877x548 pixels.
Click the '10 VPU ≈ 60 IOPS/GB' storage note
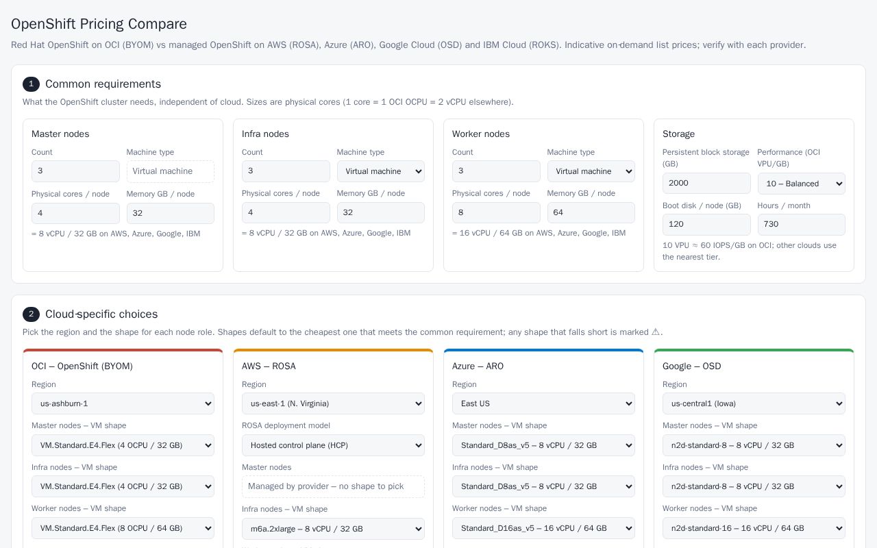[750, 251]
